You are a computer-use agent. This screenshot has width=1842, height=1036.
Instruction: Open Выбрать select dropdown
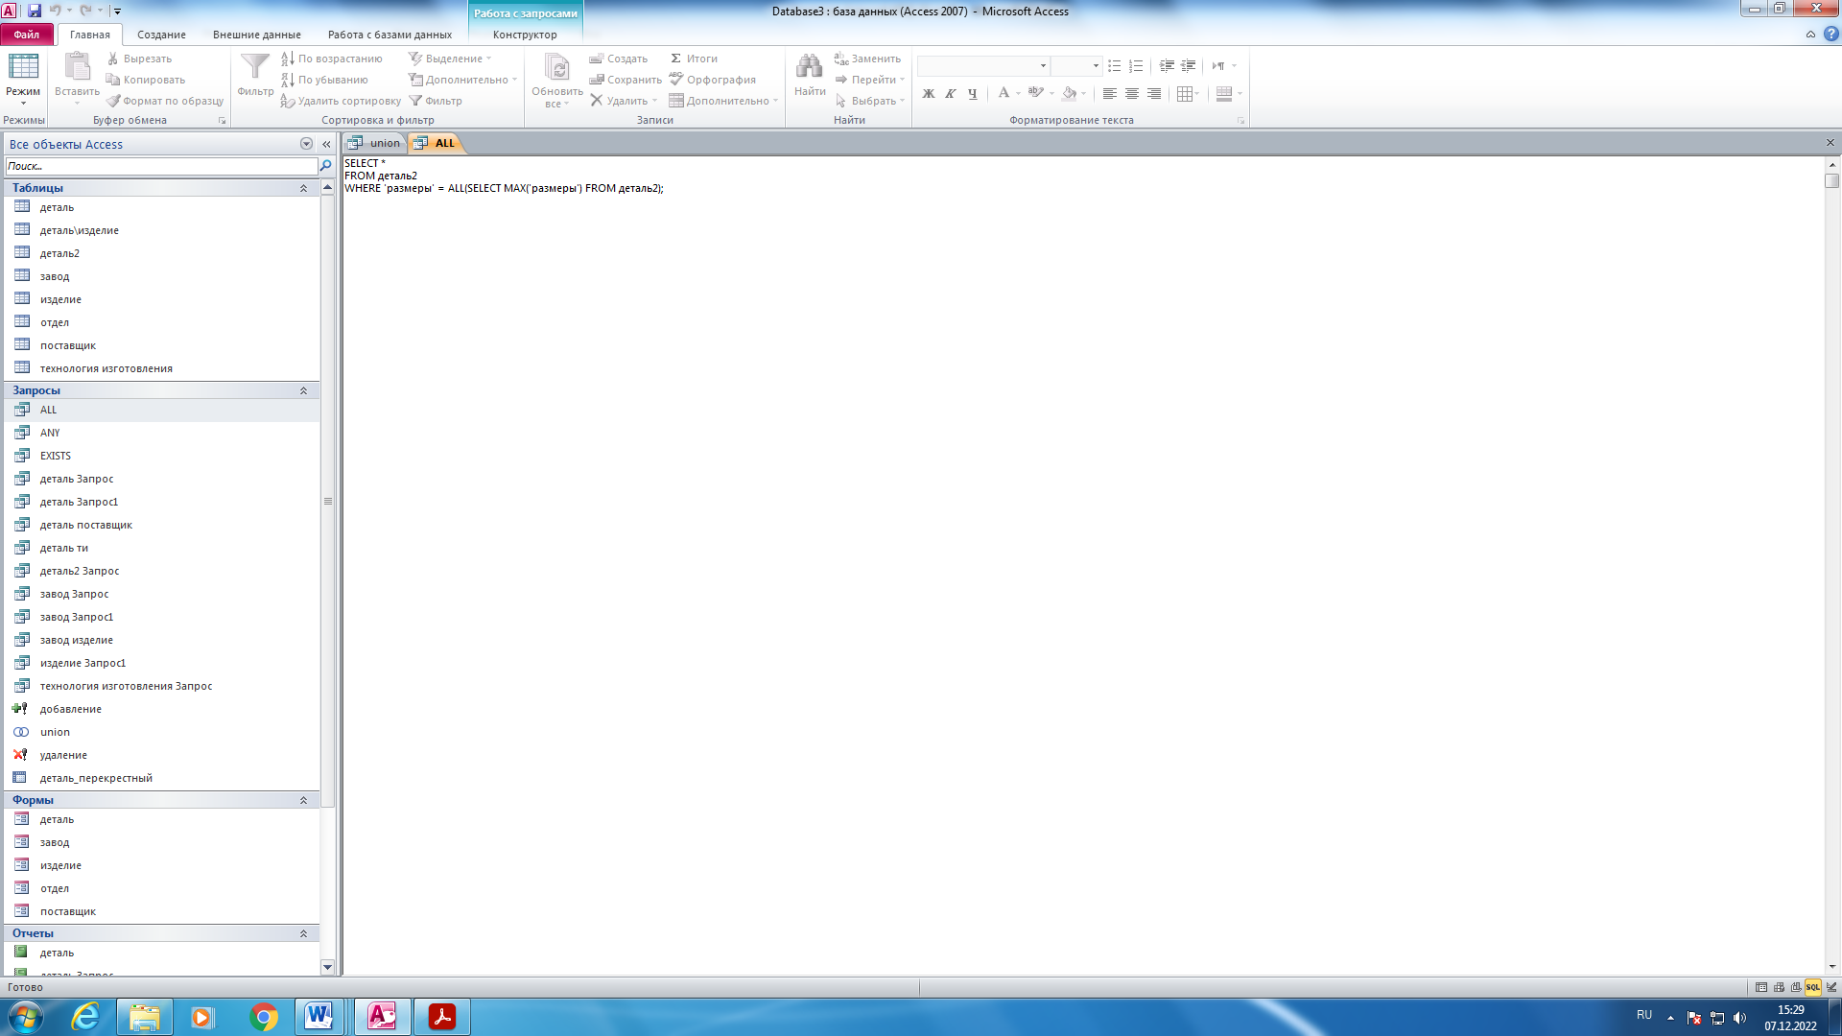[x=869, y=101]
